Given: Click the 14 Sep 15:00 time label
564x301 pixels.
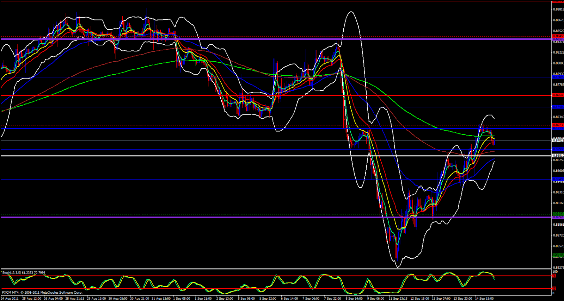Looking at the screenshot, I should [x=484, y=299].
